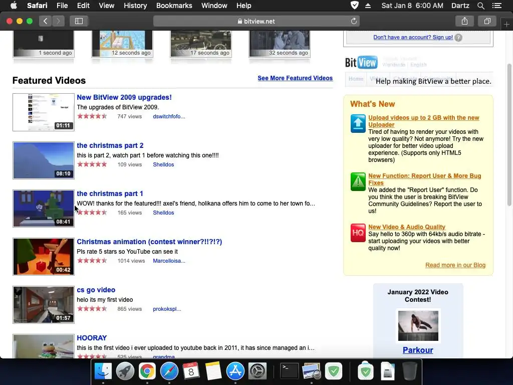Open Notification Center list icon
This screenshot has height=385, width=513.
click(497, 6)
